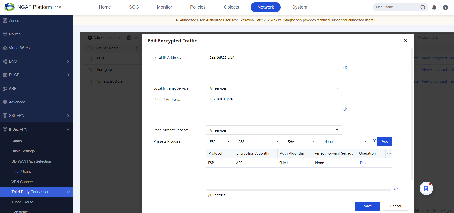The height and width of the screenshot is (213, 454).
Task: Open Tunnel Route in the sidebar
Action: coord(22,202)
